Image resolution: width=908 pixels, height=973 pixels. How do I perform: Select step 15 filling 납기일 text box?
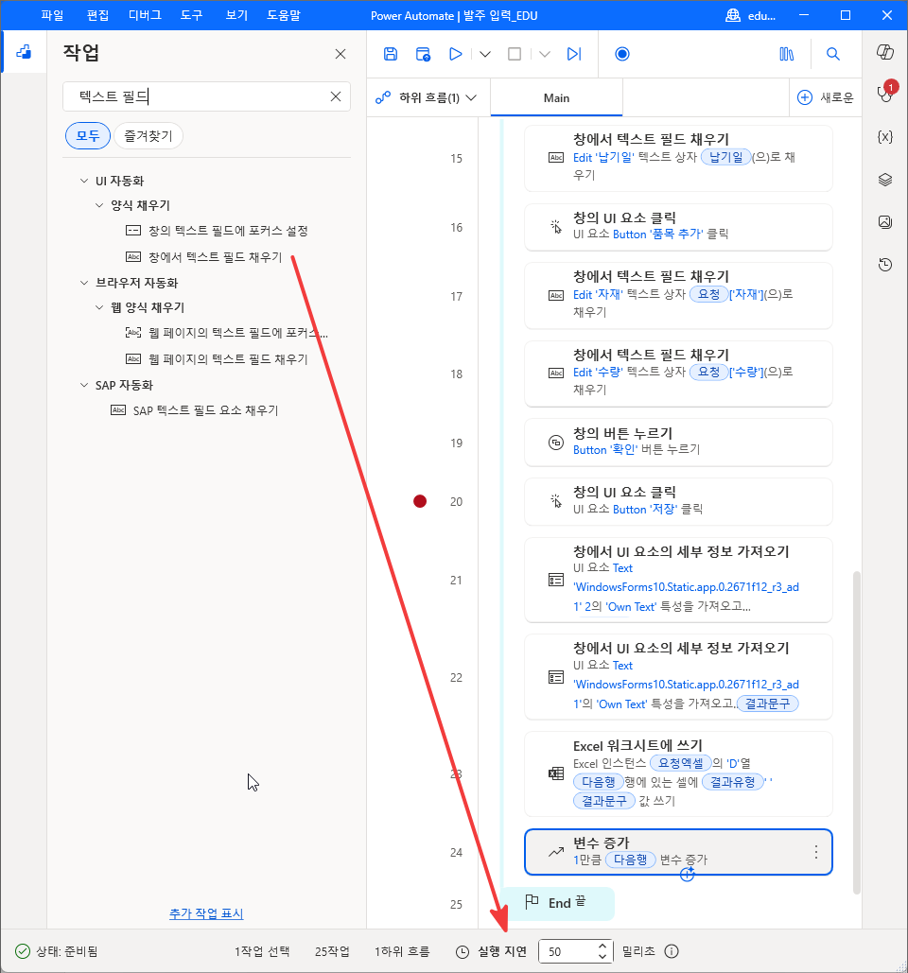click(678, 158)
